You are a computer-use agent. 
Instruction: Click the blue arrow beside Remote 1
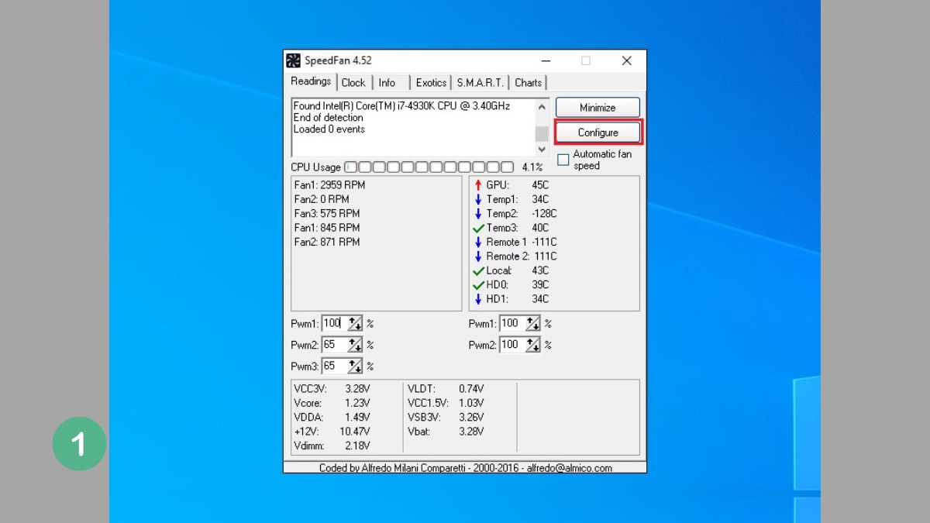478,242
